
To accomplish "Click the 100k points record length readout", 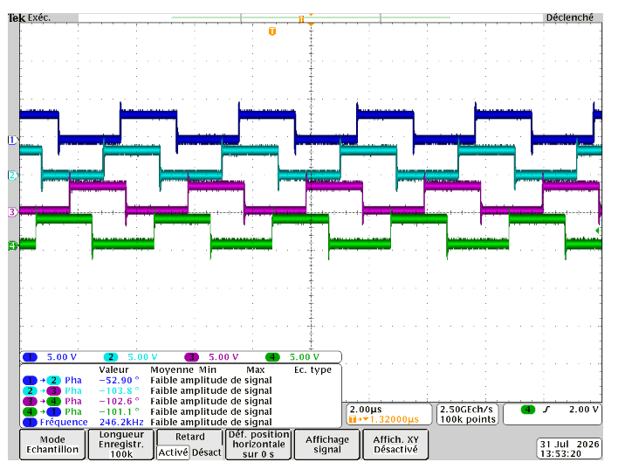I will pyautogui.click(x=468, y=419).
